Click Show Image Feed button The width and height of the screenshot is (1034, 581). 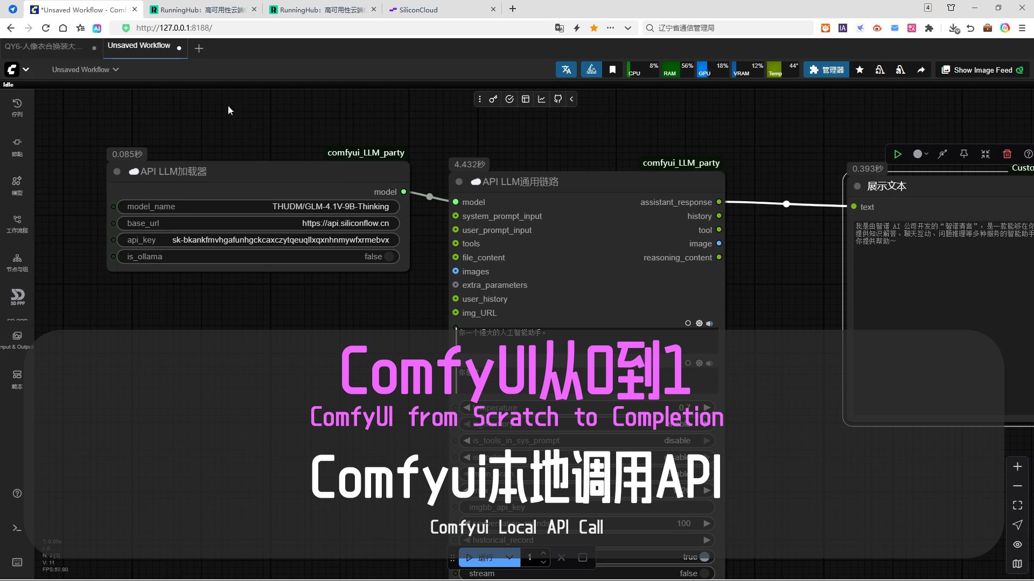coord(982,70)
